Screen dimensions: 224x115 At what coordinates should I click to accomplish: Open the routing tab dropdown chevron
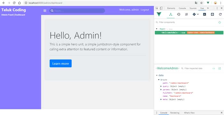coord(198,14)
